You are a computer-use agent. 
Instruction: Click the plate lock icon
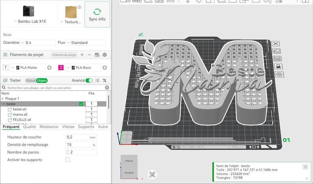pos(278,66)
